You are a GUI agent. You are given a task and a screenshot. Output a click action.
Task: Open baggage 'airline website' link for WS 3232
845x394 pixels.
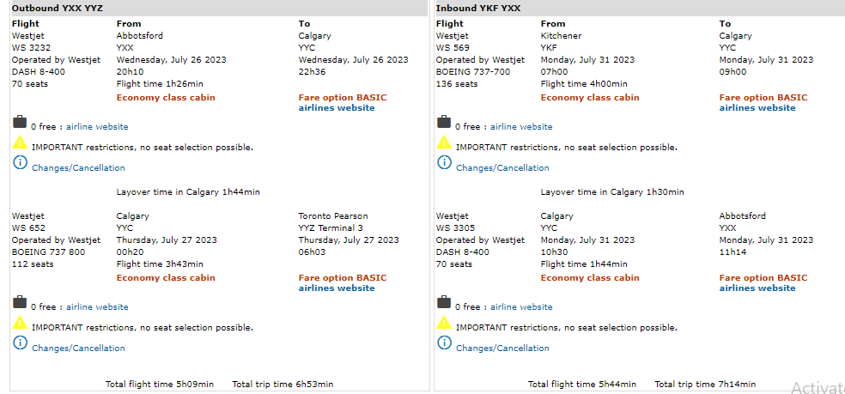(x=97, y=127)
